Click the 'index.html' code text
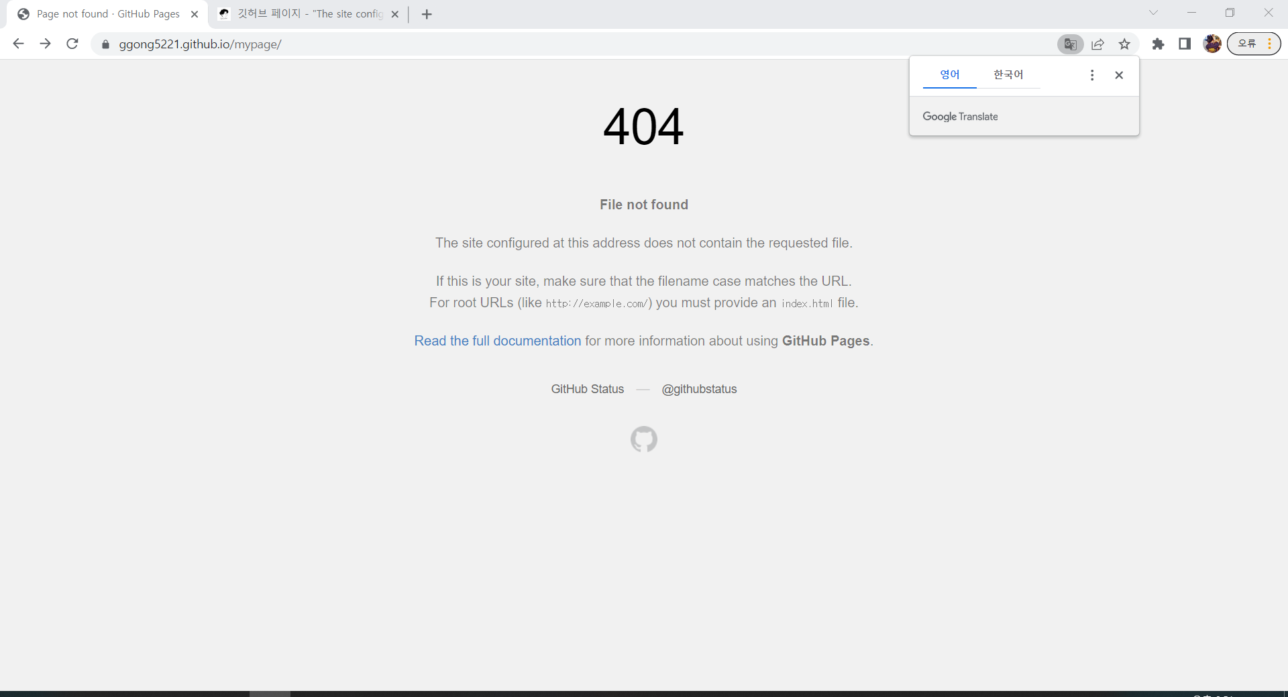Image resolution: width=1288 pixels, height=697 pixels. point(807,304)
